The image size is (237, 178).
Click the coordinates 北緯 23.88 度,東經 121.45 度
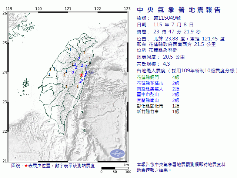pos(189,39)
